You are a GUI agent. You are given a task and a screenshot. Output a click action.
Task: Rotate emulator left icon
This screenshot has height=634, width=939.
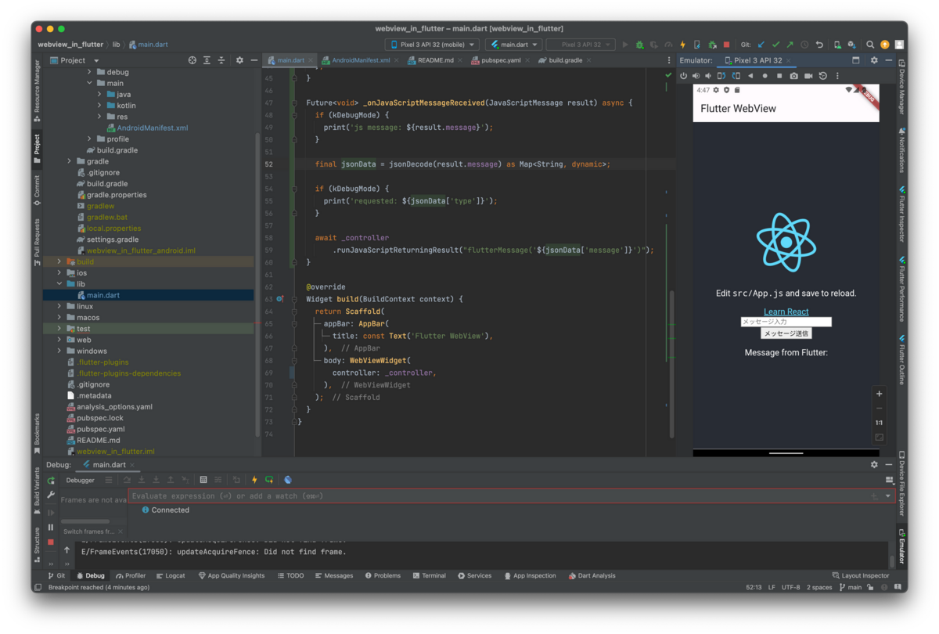[x=722, y=76]
